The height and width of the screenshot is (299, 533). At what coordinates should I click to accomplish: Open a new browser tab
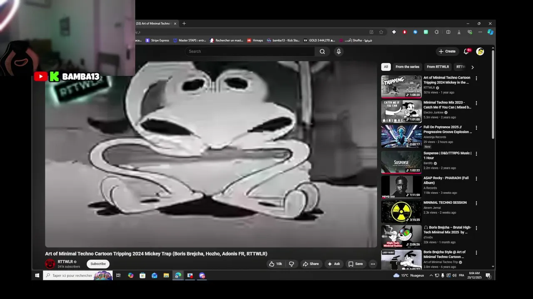[184, 24]
